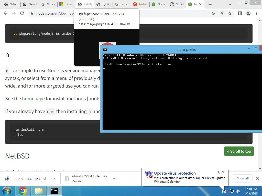Share this page via share icon
This screenshot has height=196, width=262.
tap(222, 13)
